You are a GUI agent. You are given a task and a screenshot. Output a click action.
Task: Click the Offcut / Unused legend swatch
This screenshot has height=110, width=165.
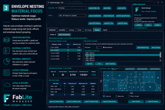pyautogui.click(x=129, y=96)
